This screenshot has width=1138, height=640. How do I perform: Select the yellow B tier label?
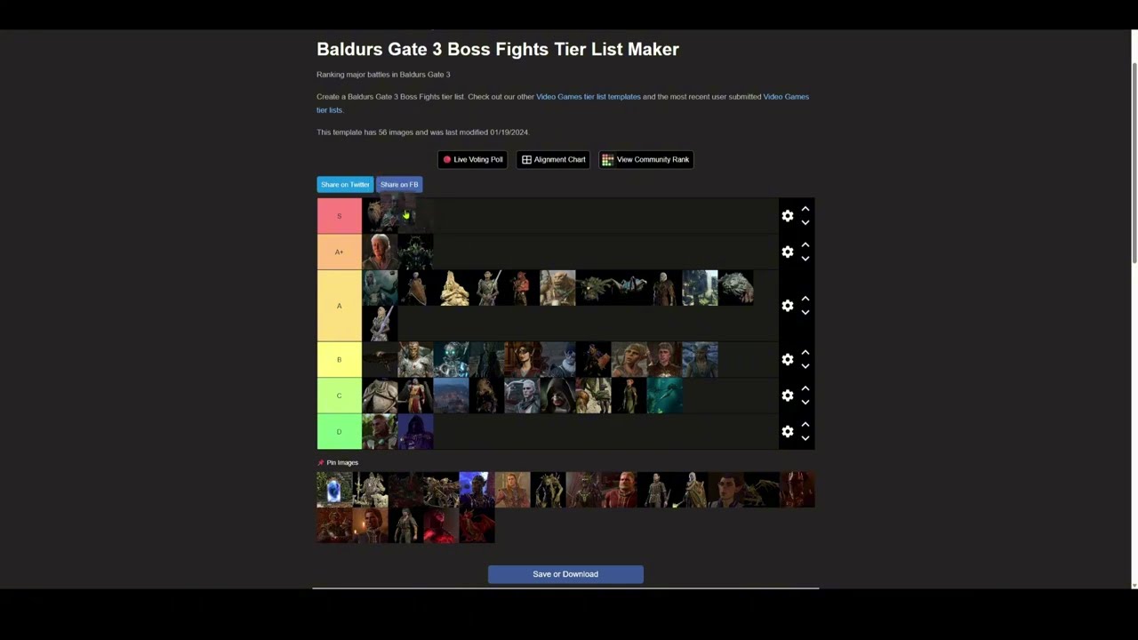pos(340,360)
